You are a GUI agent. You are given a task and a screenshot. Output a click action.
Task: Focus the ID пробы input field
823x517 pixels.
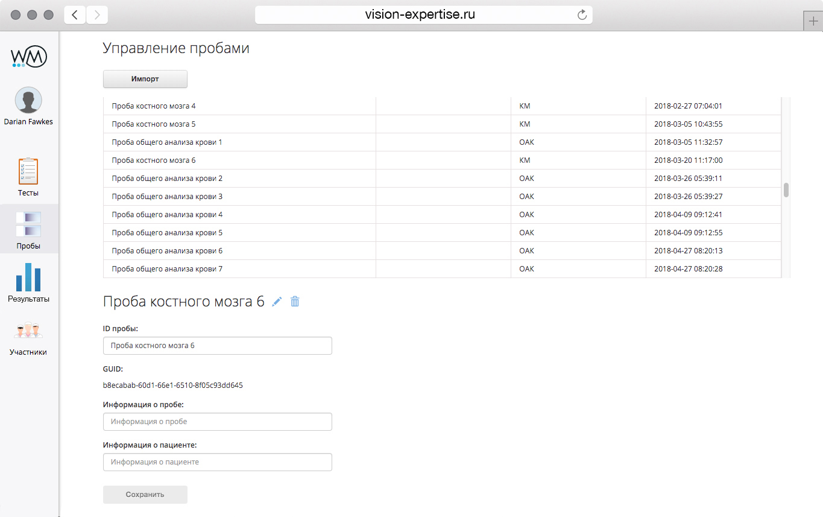217,346
